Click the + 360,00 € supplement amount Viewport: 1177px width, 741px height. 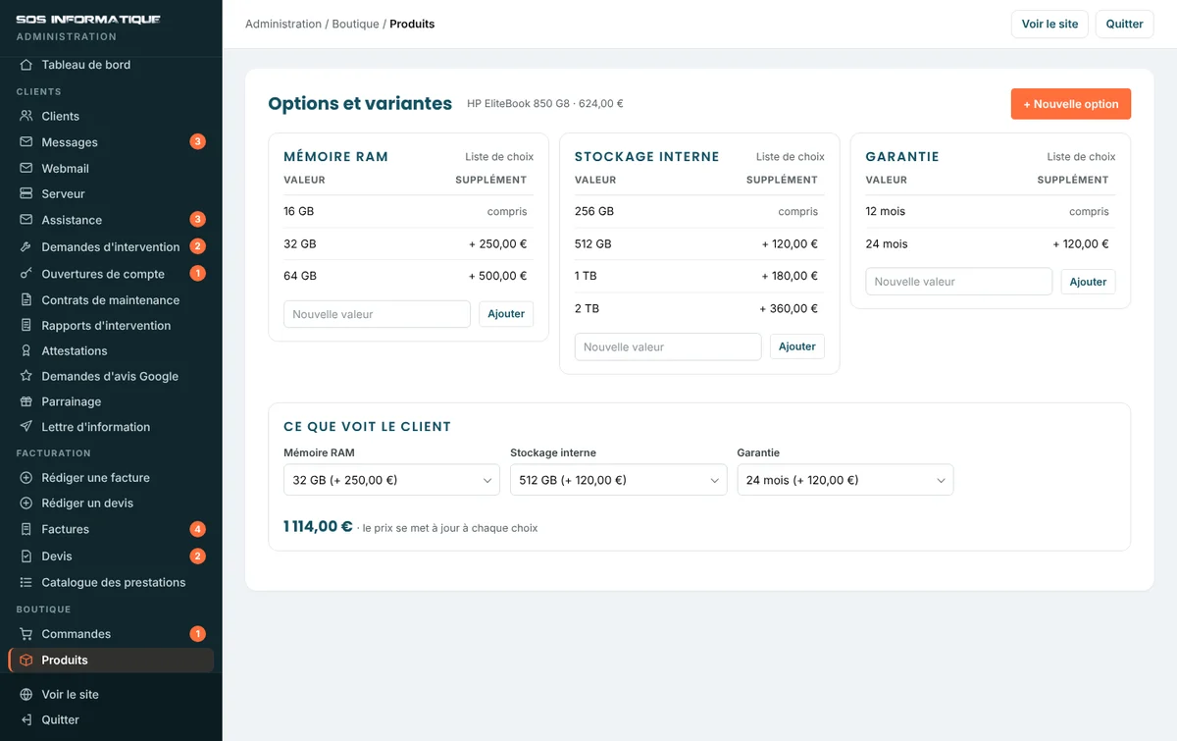(x=789, y=308)
